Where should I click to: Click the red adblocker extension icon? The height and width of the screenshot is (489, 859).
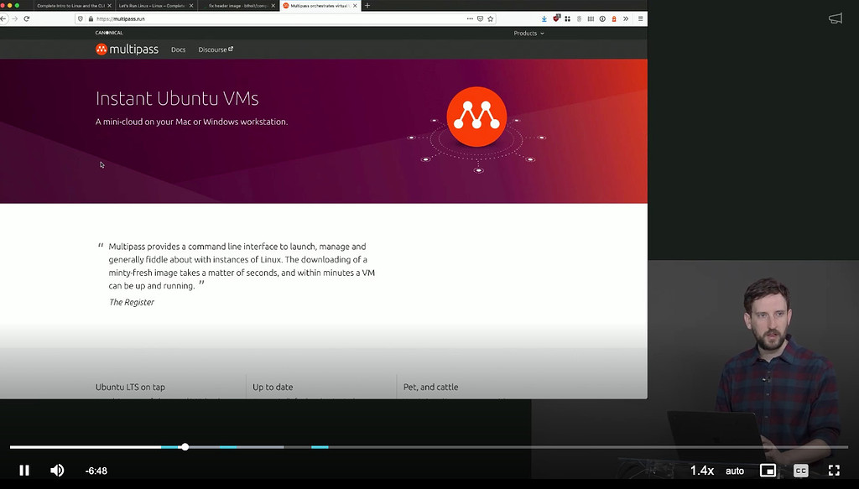tap(556, 18)
